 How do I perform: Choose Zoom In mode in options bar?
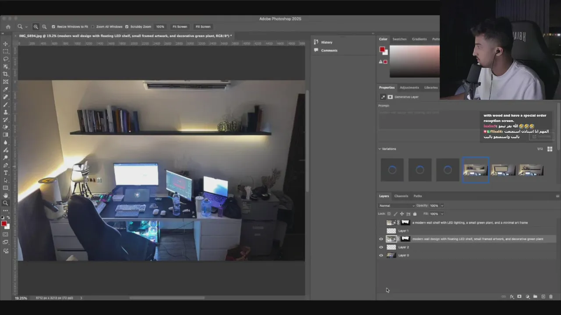36,27
